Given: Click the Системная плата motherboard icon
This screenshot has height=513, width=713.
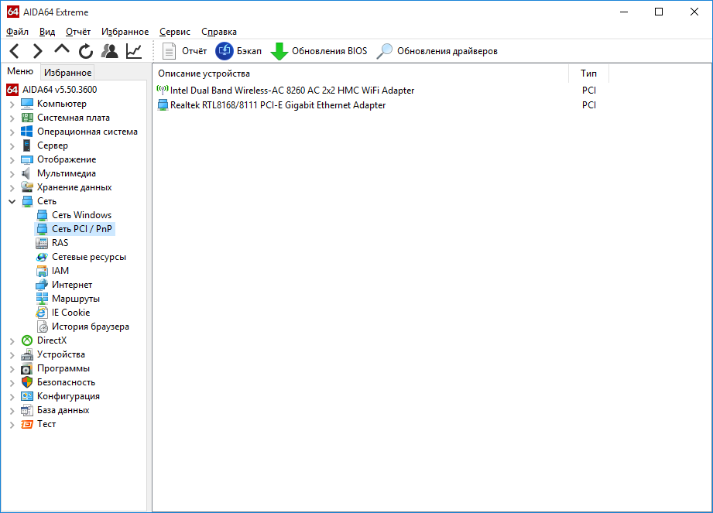Looking at the screenshot, I should [27, 118].
